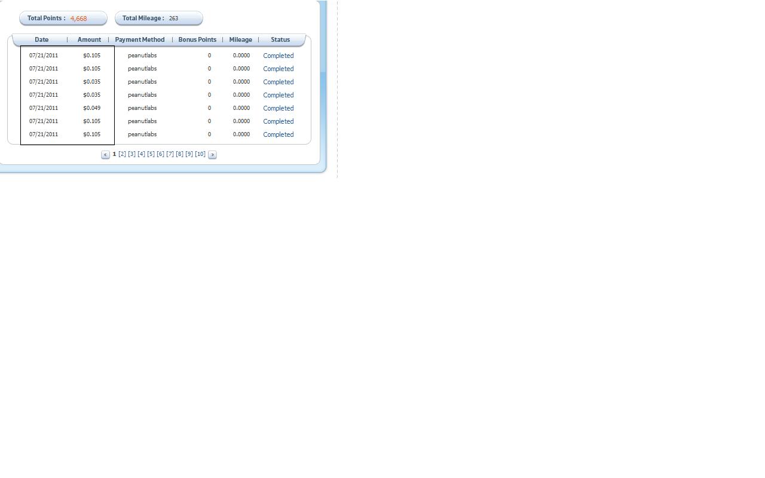Click the Status column header
The image size is (765, 478).
(x=280, y=39)
